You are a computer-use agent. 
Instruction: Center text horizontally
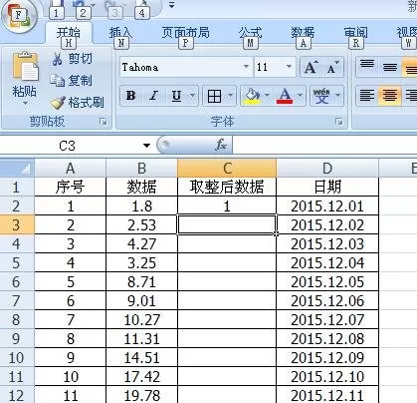click(390, 96)
